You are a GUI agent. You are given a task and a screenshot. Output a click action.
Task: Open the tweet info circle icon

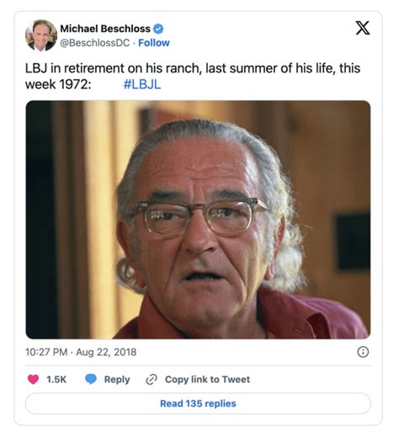(363, 352)
